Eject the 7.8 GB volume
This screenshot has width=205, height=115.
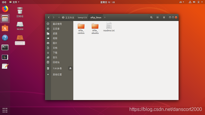point(70,68)
